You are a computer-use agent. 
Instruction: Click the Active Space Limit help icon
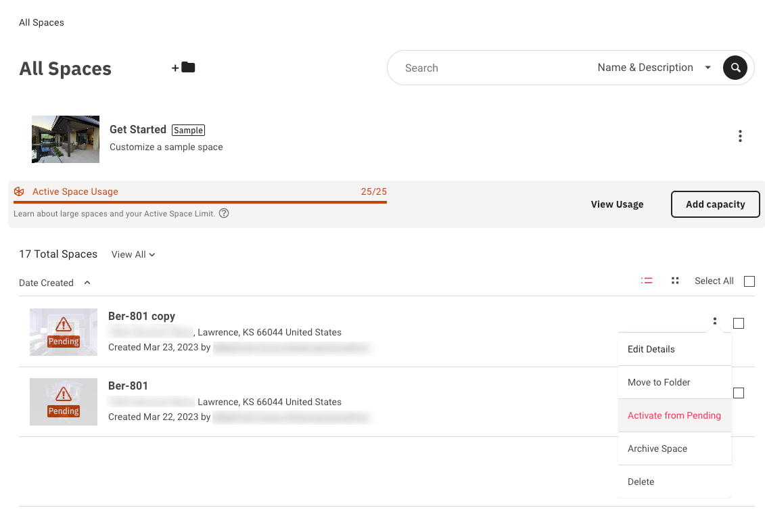(x=224, y=214)
